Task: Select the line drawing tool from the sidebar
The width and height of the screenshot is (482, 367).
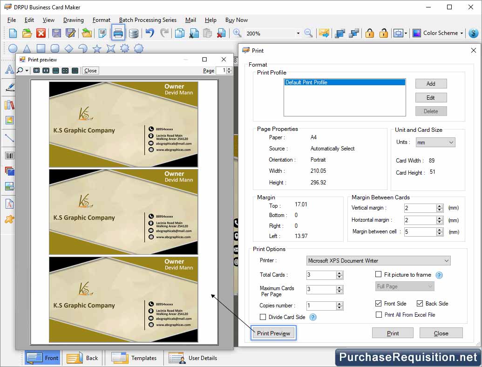Action: (x=9, y=137)
